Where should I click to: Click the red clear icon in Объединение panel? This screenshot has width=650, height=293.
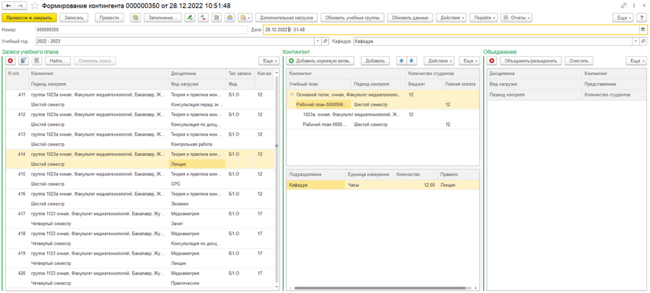(x=492, y=61)
